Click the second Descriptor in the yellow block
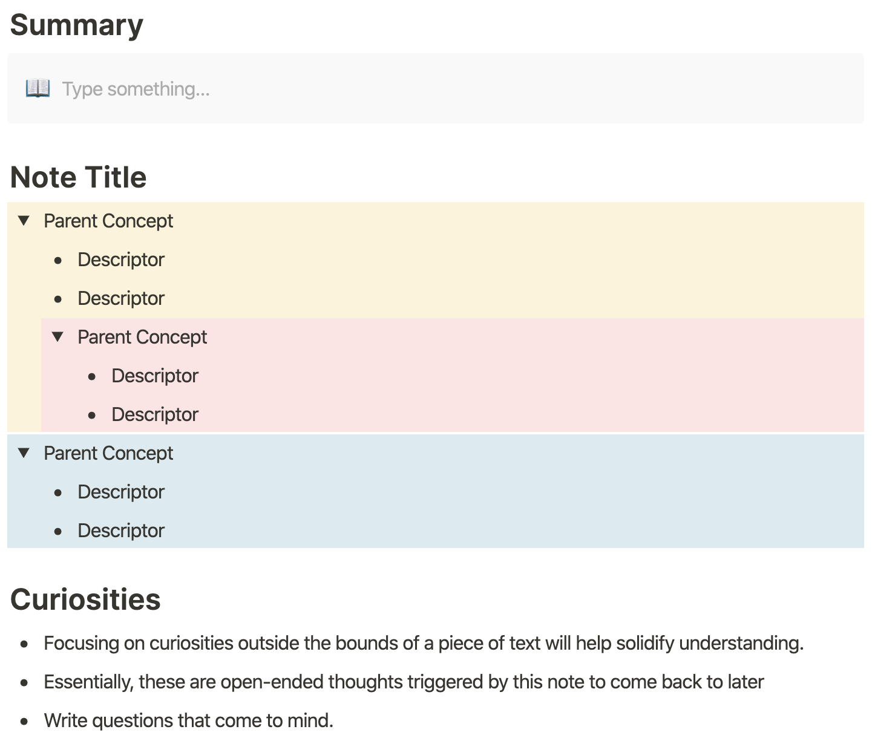The image size is (875, 738). (x=121, y=298)
